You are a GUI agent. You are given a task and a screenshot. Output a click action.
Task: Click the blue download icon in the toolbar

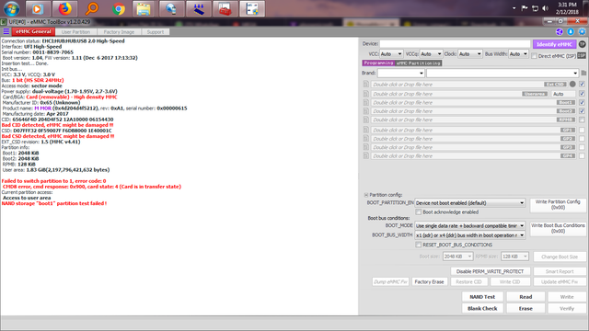[571, 31]
